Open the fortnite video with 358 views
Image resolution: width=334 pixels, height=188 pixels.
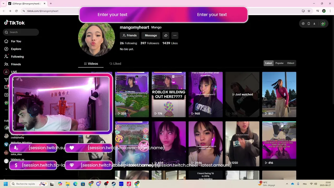point(132,95)
